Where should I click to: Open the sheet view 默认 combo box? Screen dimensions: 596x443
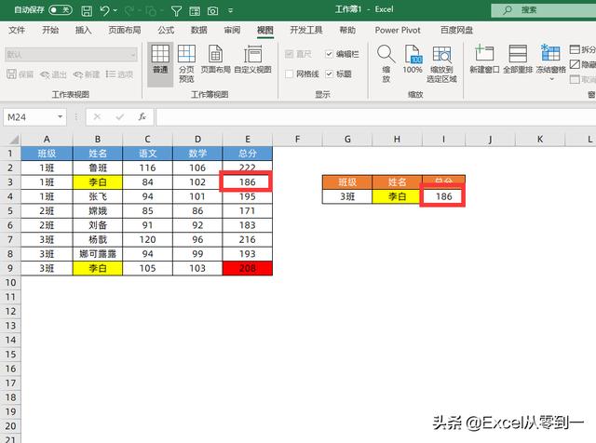[71, 55]
